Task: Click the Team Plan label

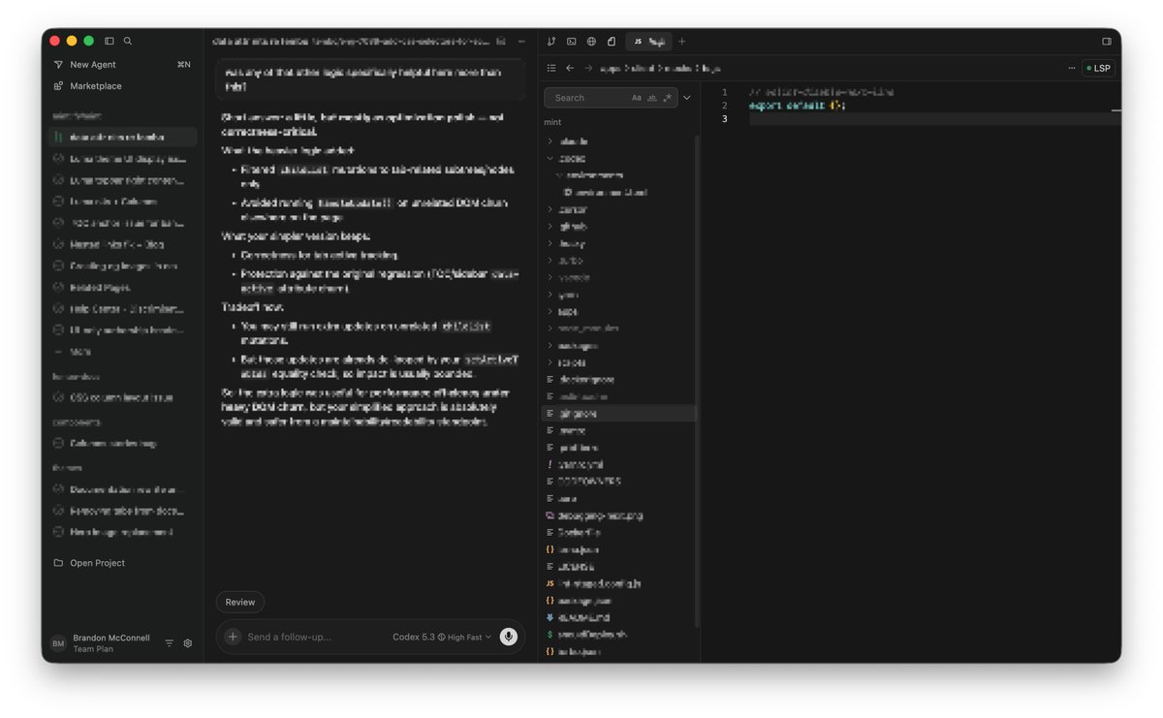Action: (93, 649)
